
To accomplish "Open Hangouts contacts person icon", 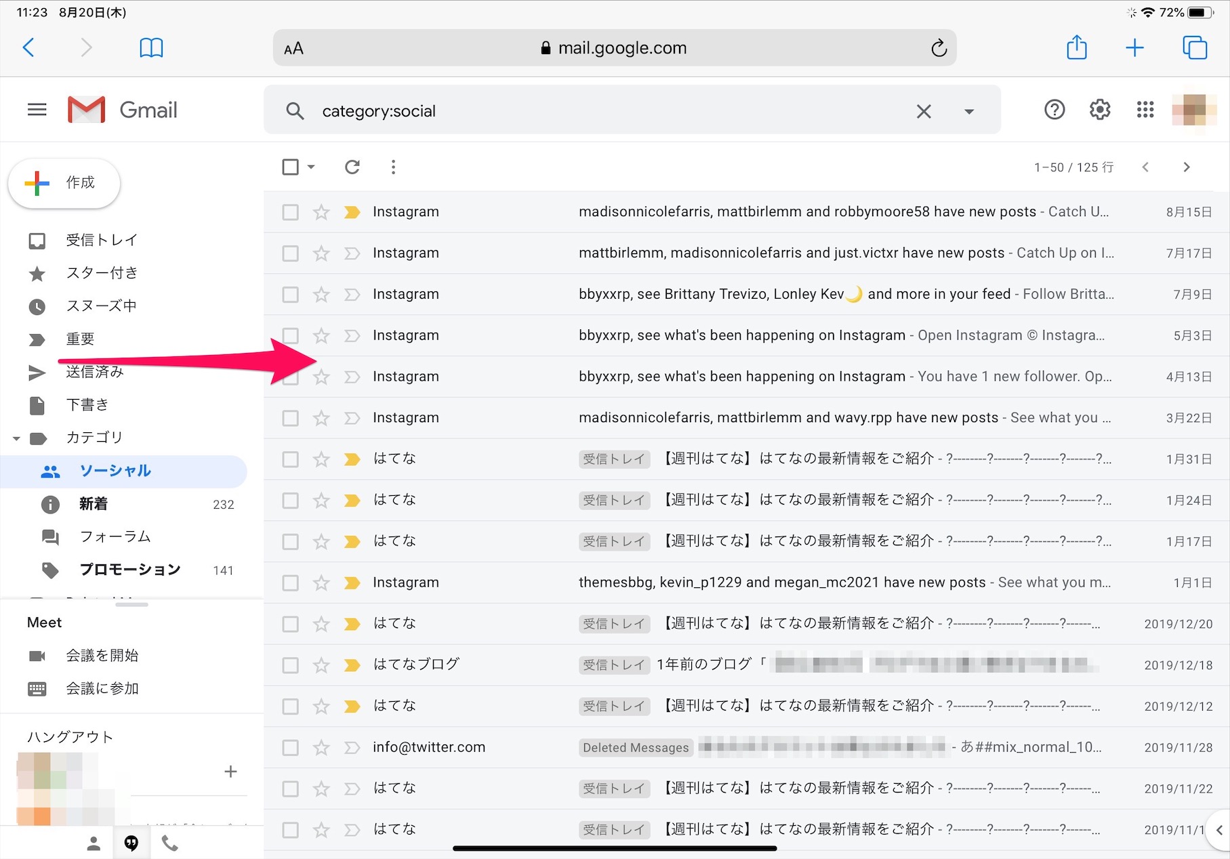I will pyautogui.click(x=94, y=843).
